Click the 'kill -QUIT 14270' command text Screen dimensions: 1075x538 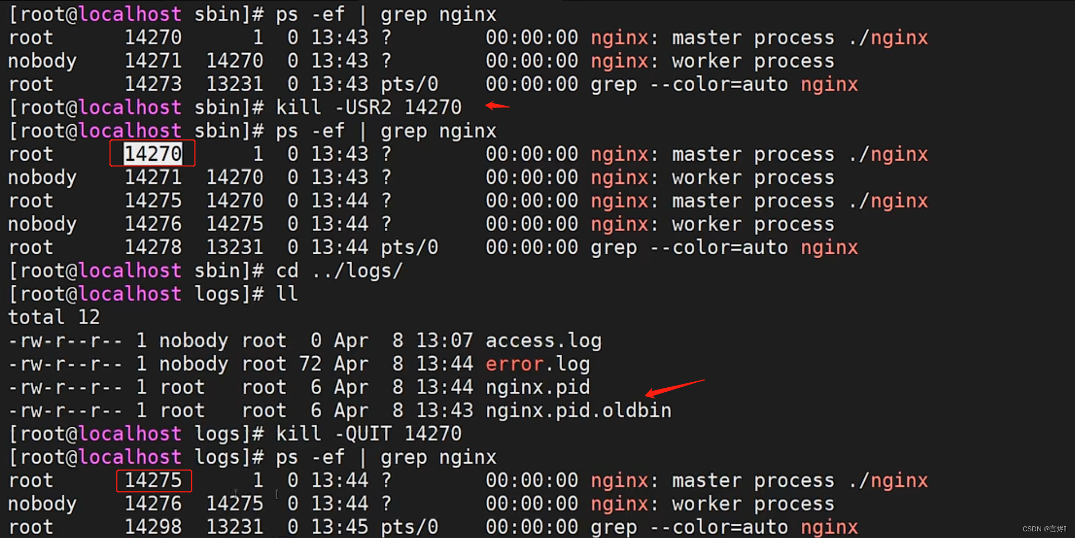369,433
